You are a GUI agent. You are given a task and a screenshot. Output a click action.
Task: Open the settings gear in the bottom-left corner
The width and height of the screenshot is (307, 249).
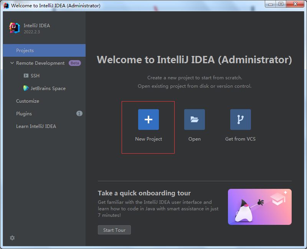click(12, 238)
